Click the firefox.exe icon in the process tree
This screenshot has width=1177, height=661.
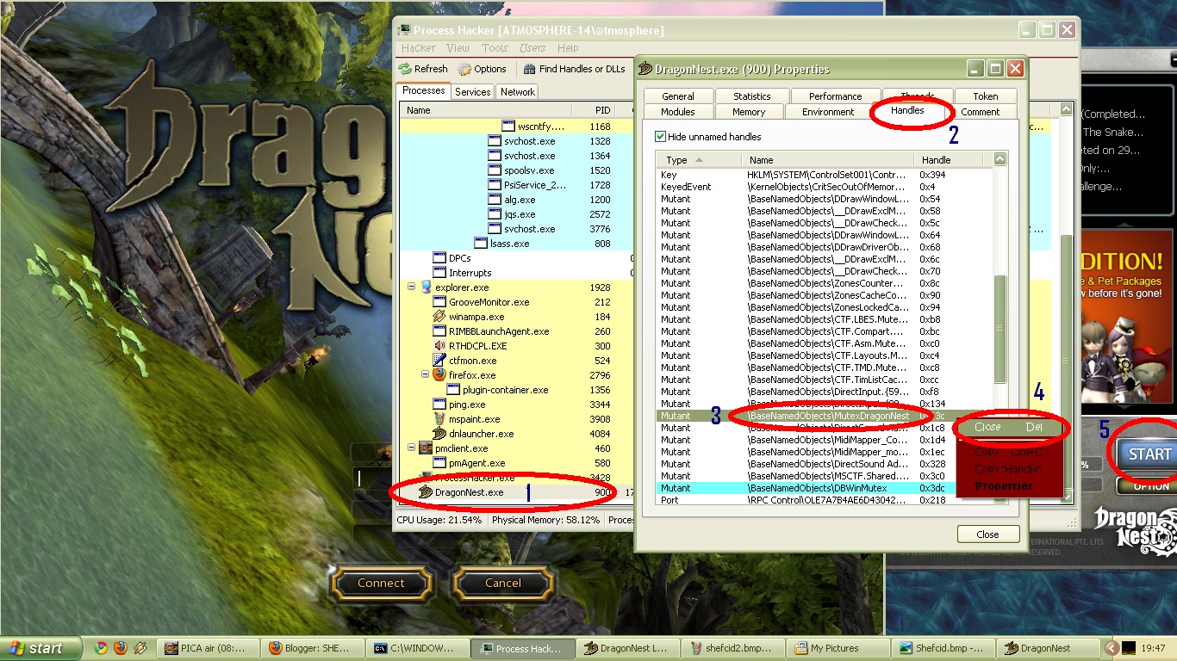point(439,375)
